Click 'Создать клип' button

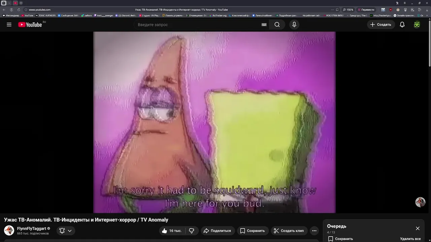pyautogui.click(x=289, y=231)
